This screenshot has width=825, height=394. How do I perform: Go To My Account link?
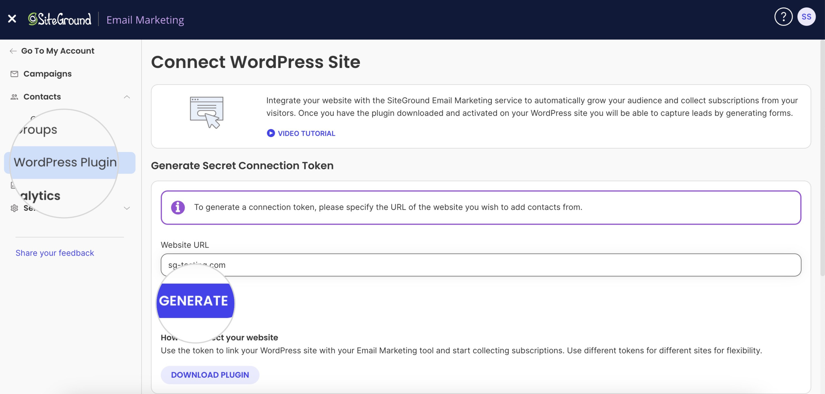coord(58,51)
